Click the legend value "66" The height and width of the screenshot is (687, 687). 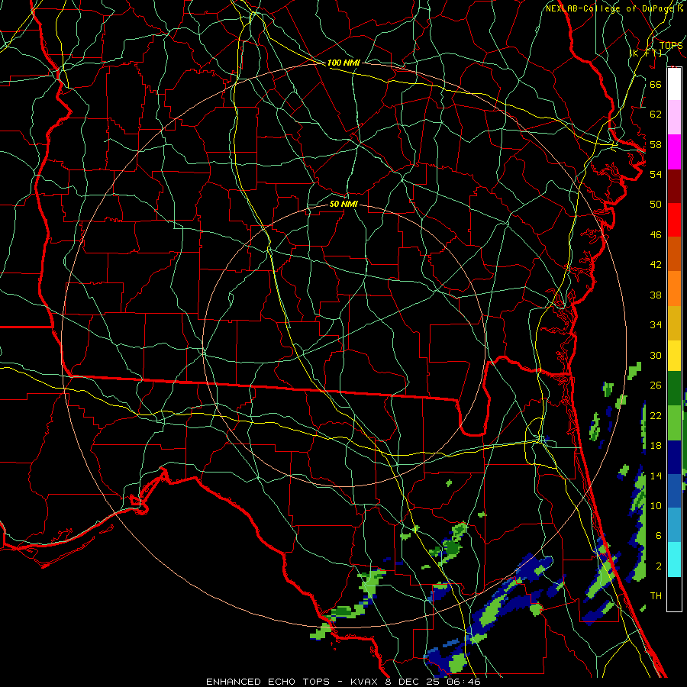pyautogui.click(x=656, y=84)
